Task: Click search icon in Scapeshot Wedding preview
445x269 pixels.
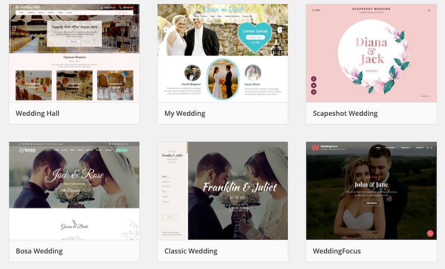Action: (x=429, y=10)
